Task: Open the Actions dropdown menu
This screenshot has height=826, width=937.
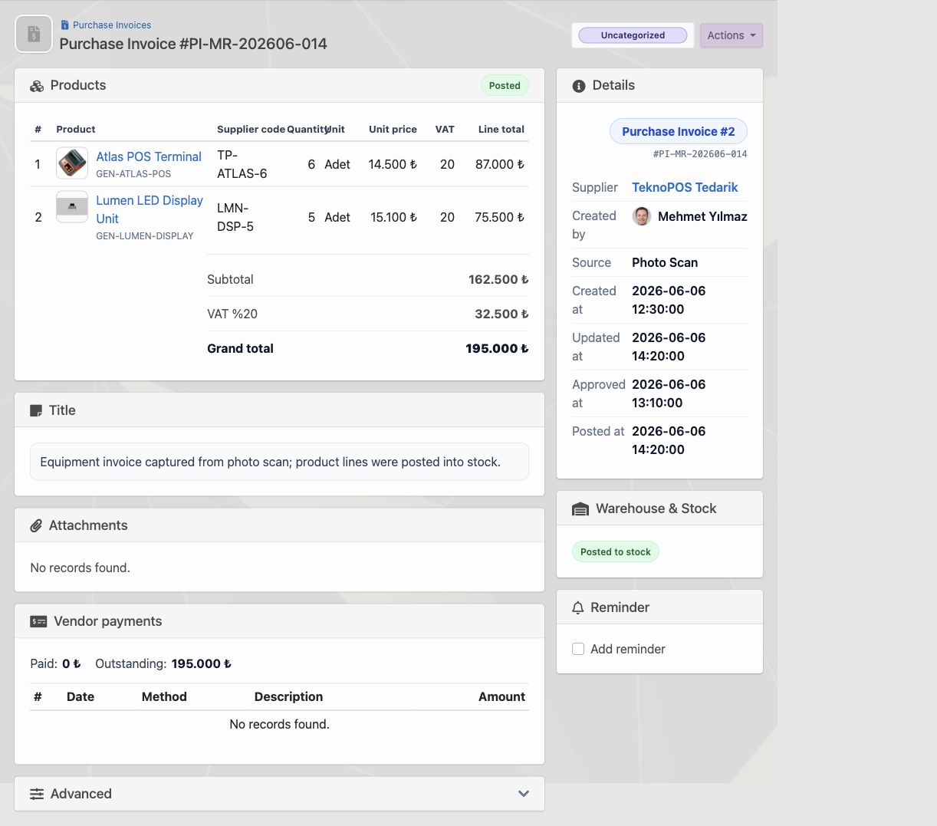Action: click(732, 35)
